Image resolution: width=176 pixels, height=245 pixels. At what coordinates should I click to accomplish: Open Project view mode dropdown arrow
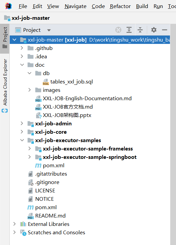click(49, 30)
